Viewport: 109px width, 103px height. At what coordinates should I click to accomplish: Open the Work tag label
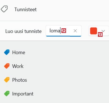(x=18, y=66)
